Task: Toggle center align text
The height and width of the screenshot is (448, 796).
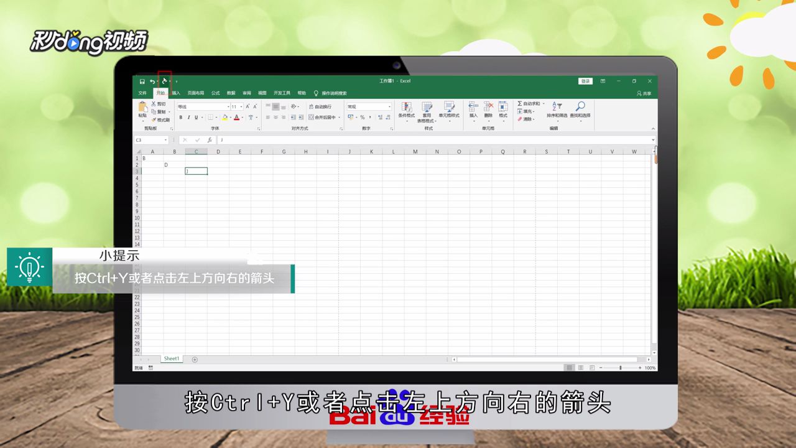Action: coord(276,117)
